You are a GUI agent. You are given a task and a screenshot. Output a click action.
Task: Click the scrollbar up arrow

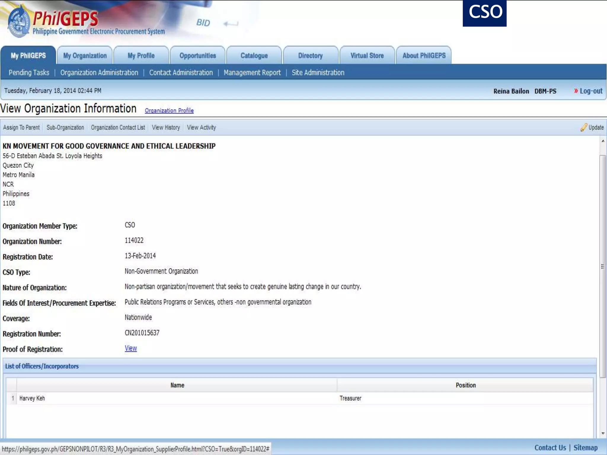tap(603, 141)
